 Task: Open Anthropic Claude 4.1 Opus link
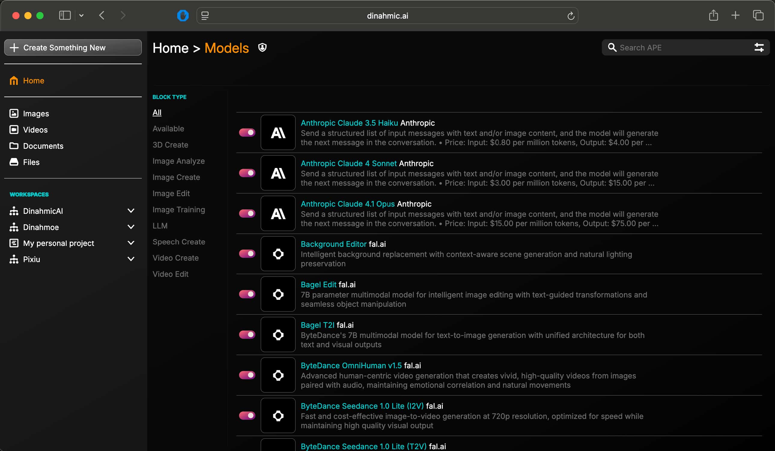347,204
